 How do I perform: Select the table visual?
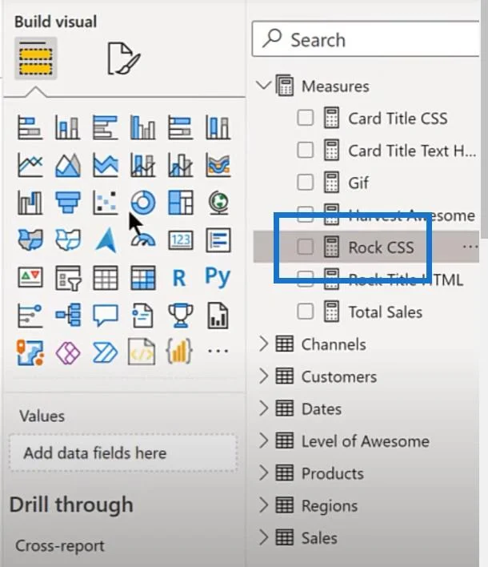point(105,277)
